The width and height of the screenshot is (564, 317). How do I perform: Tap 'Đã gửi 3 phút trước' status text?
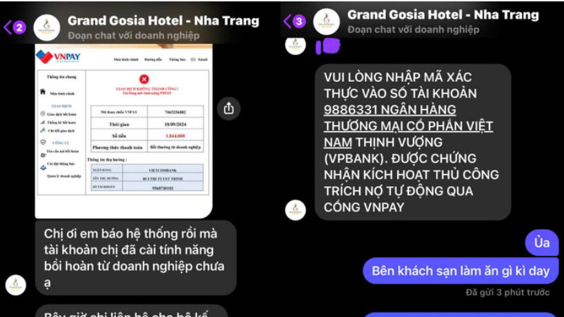(507, 292)
